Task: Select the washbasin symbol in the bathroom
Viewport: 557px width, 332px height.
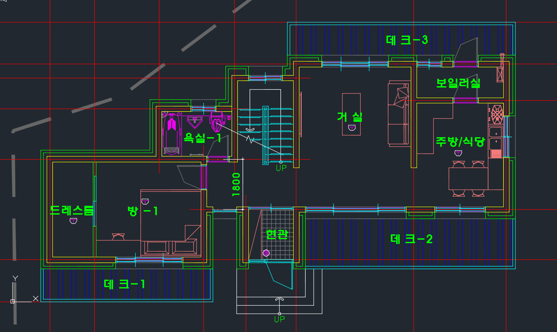Action: [x=195, y=121]
